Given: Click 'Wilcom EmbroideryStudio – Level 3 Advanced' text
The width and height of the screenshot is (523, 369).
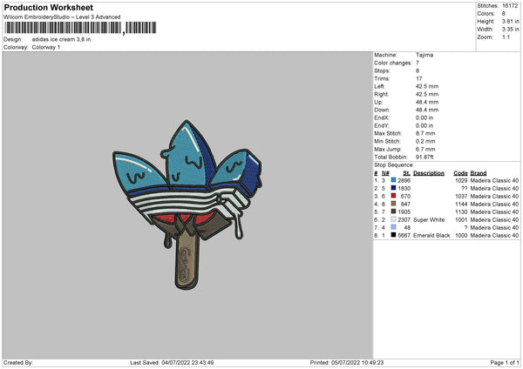Looking at the screenshot, I should point(62,17).
